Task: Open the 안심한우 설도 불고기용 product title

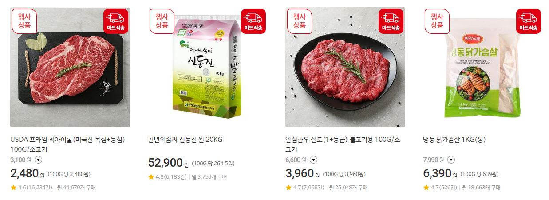Action: tap(343, 144)
